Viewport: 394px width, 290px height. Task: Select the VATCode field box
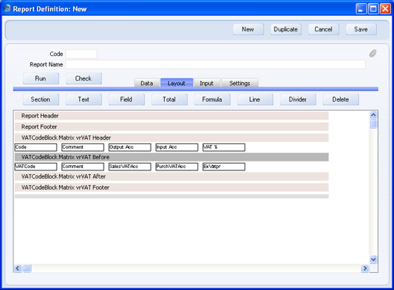(x=36, y=167)
